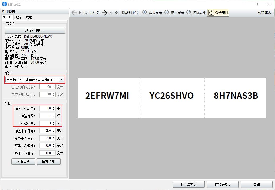Select the 打印 tab
The height and width of the screenshot is (190, 275).
tap(6, 17)
